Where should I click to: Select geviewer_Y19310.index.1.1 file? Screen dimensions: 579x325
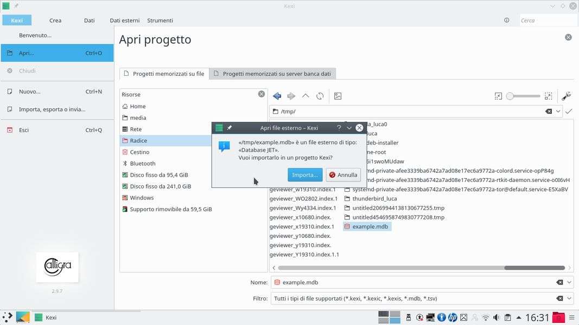[x=304, y=255]
